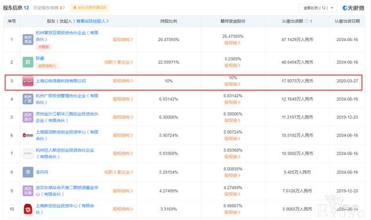Click the 大股东 tag in row 1
371x220 pixels.
coord(43,47)
